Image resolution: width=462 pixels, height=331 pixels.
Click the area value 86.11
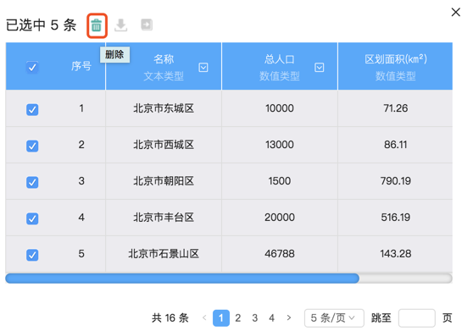click(x=395, y=145)
